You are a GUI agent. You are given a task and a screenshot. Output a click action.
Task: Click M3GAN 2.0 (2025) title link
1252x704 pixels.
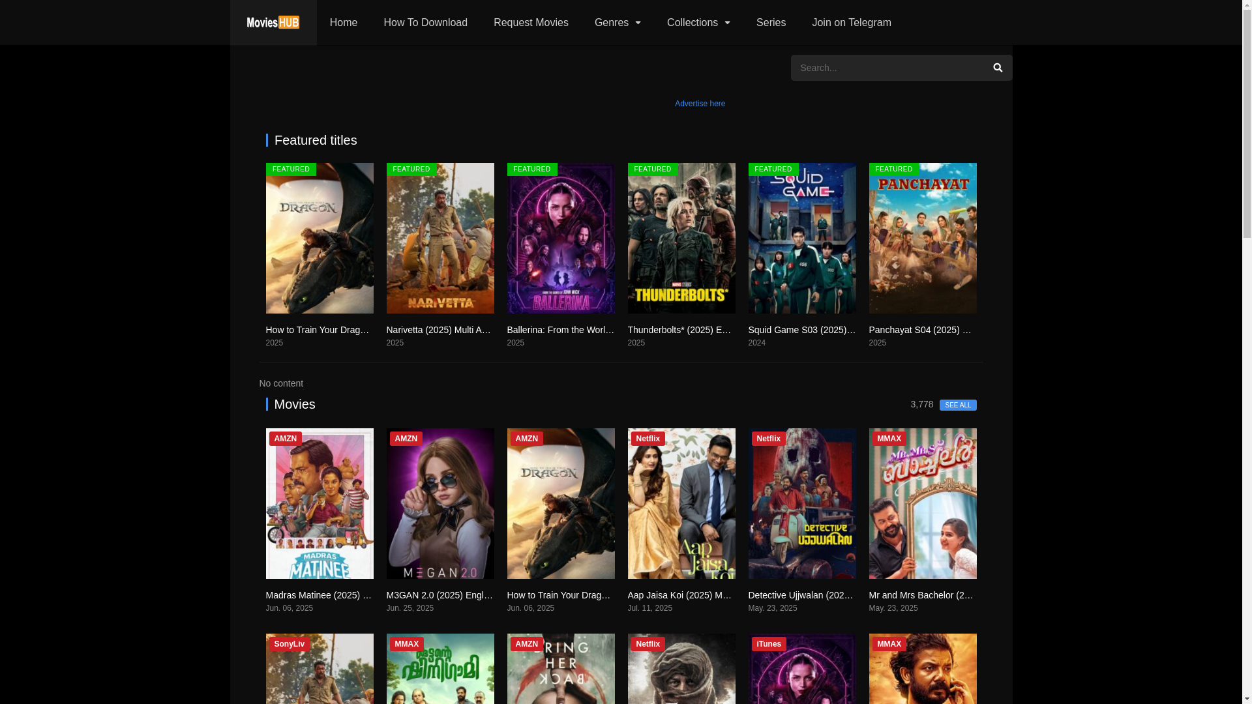click(440, 595)
